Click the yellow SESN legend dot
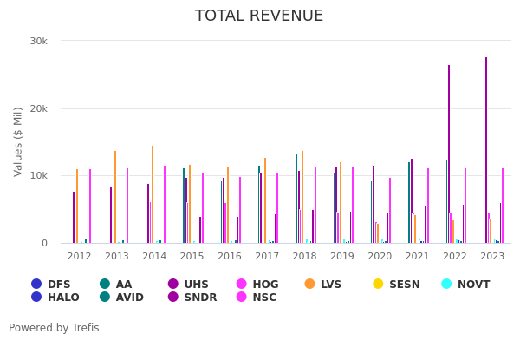Viewport: 520px width, 347px height. click(x=378, y=285)
